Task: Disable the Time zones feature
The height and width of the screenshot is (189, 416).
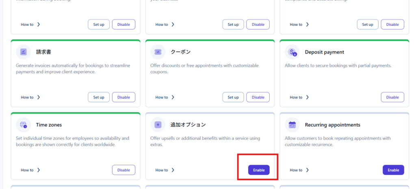Action: (123, 170)
